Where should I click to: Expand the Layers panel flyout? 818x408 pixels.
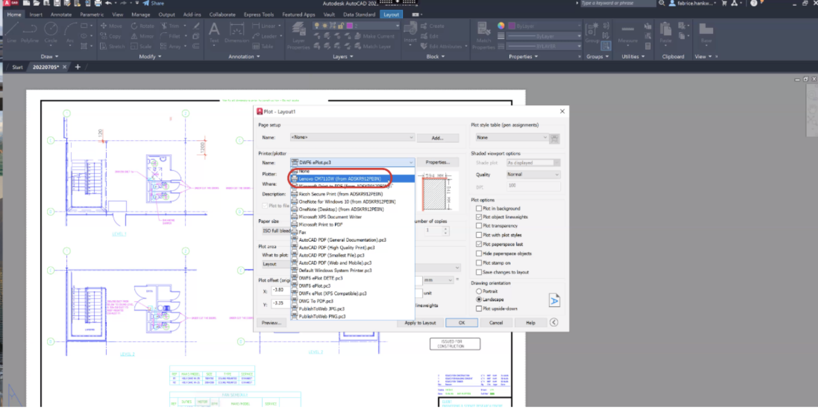click(343, 57)
